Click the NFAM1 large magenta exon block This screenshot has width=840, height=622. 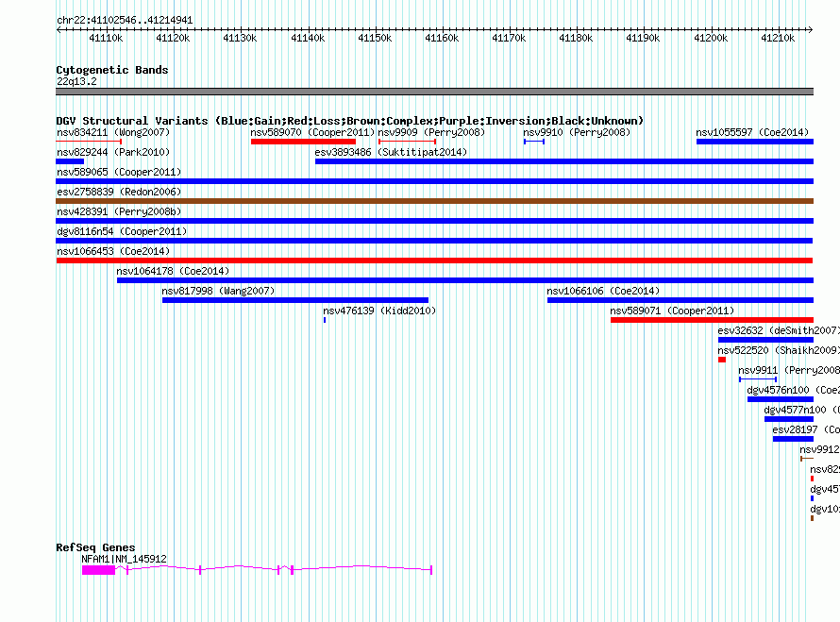coord(98,570)
